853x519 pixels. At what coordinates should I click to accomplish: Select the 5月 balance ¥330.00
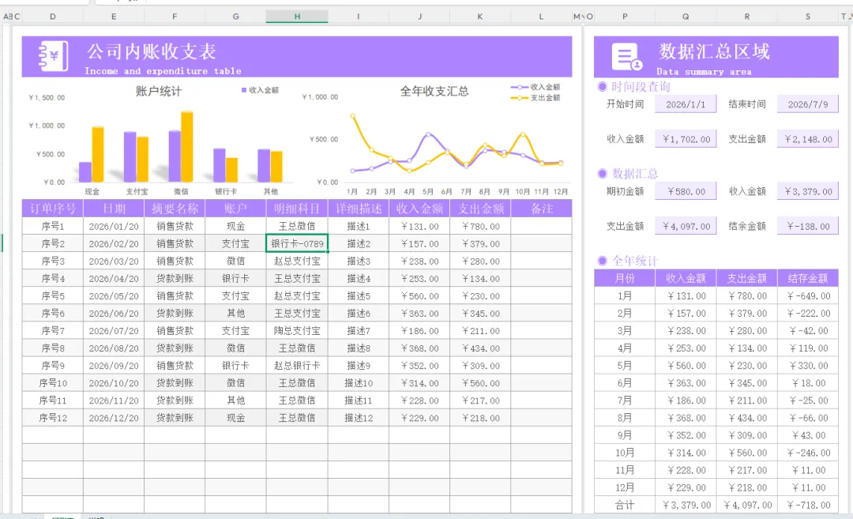[x=808, y=366]
